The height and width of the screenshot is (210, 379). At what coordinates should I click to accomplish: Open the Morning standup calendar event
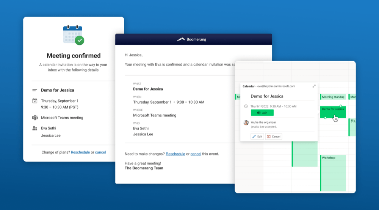(x=333, y=97)
